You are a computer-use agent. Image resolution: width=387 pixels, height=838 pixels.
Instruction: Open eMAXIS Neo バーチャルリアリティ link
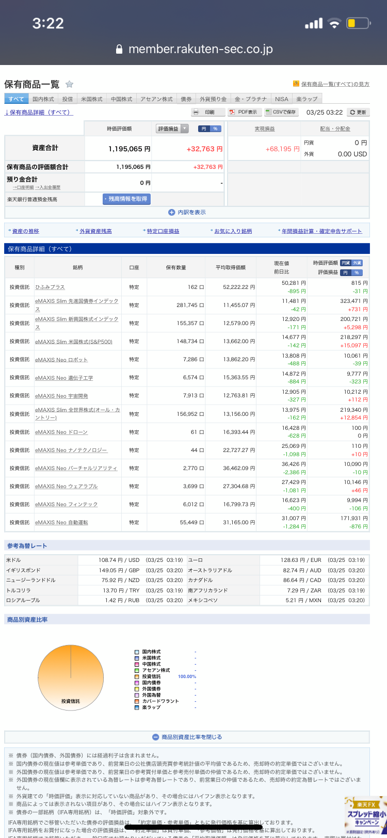76,468
